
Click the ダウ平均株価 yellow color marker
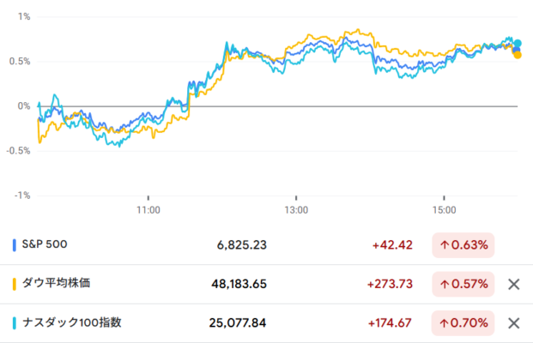14,284
